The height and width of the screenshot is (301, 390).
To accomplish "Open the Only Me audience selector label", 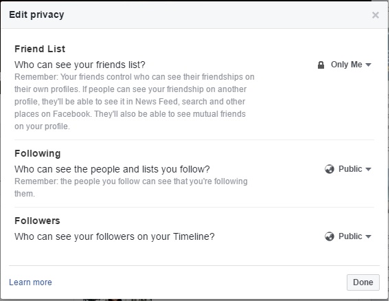I will pos(346,65).
